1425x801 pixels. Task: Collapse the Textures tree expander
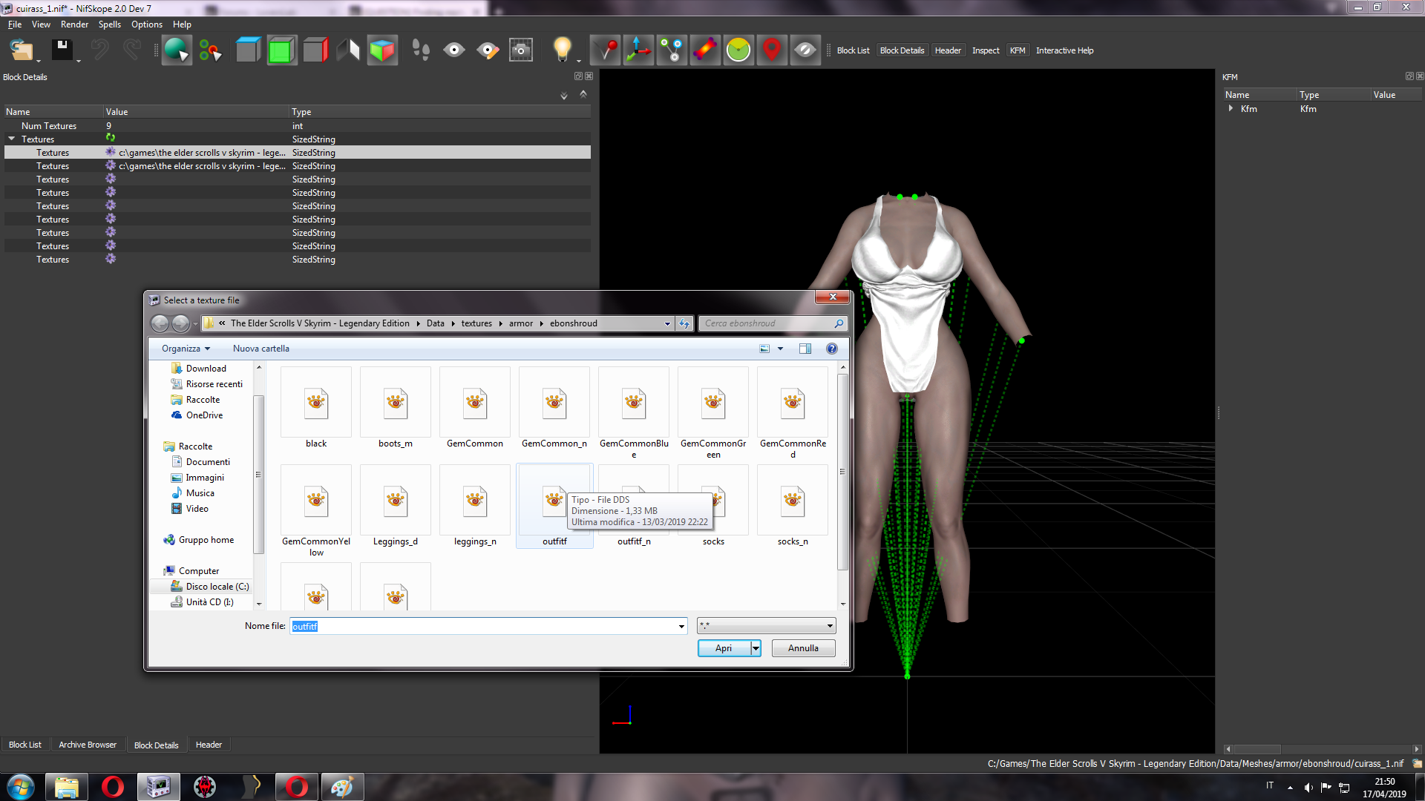12,139
